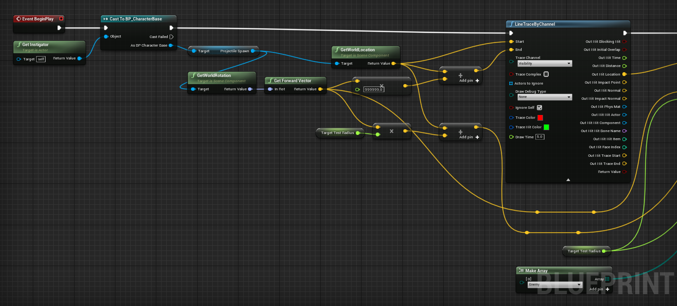Screen dimensions: 677x306
Task: Click Add pin on the Make Array node
Action: click(599, 289)
